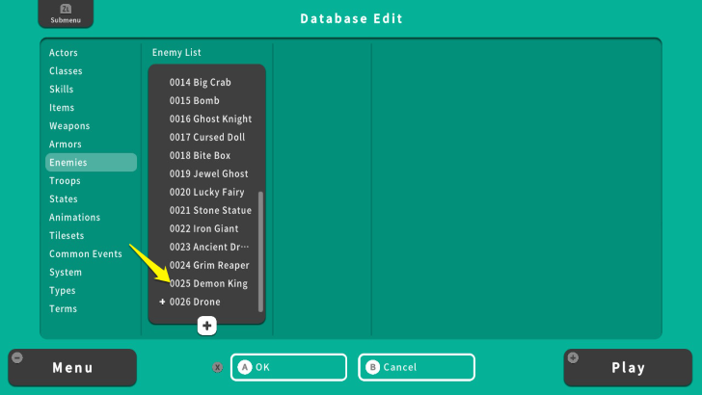Open the Troops database category

point(65,181)
